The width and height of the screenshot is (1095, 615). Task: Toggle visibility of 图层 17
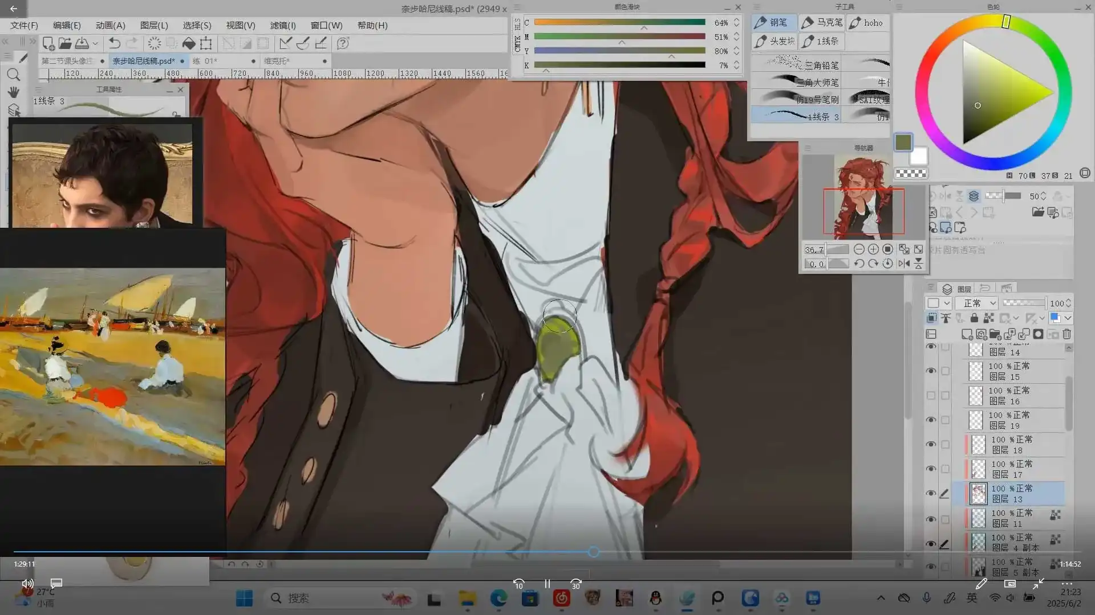click(931, 469)
